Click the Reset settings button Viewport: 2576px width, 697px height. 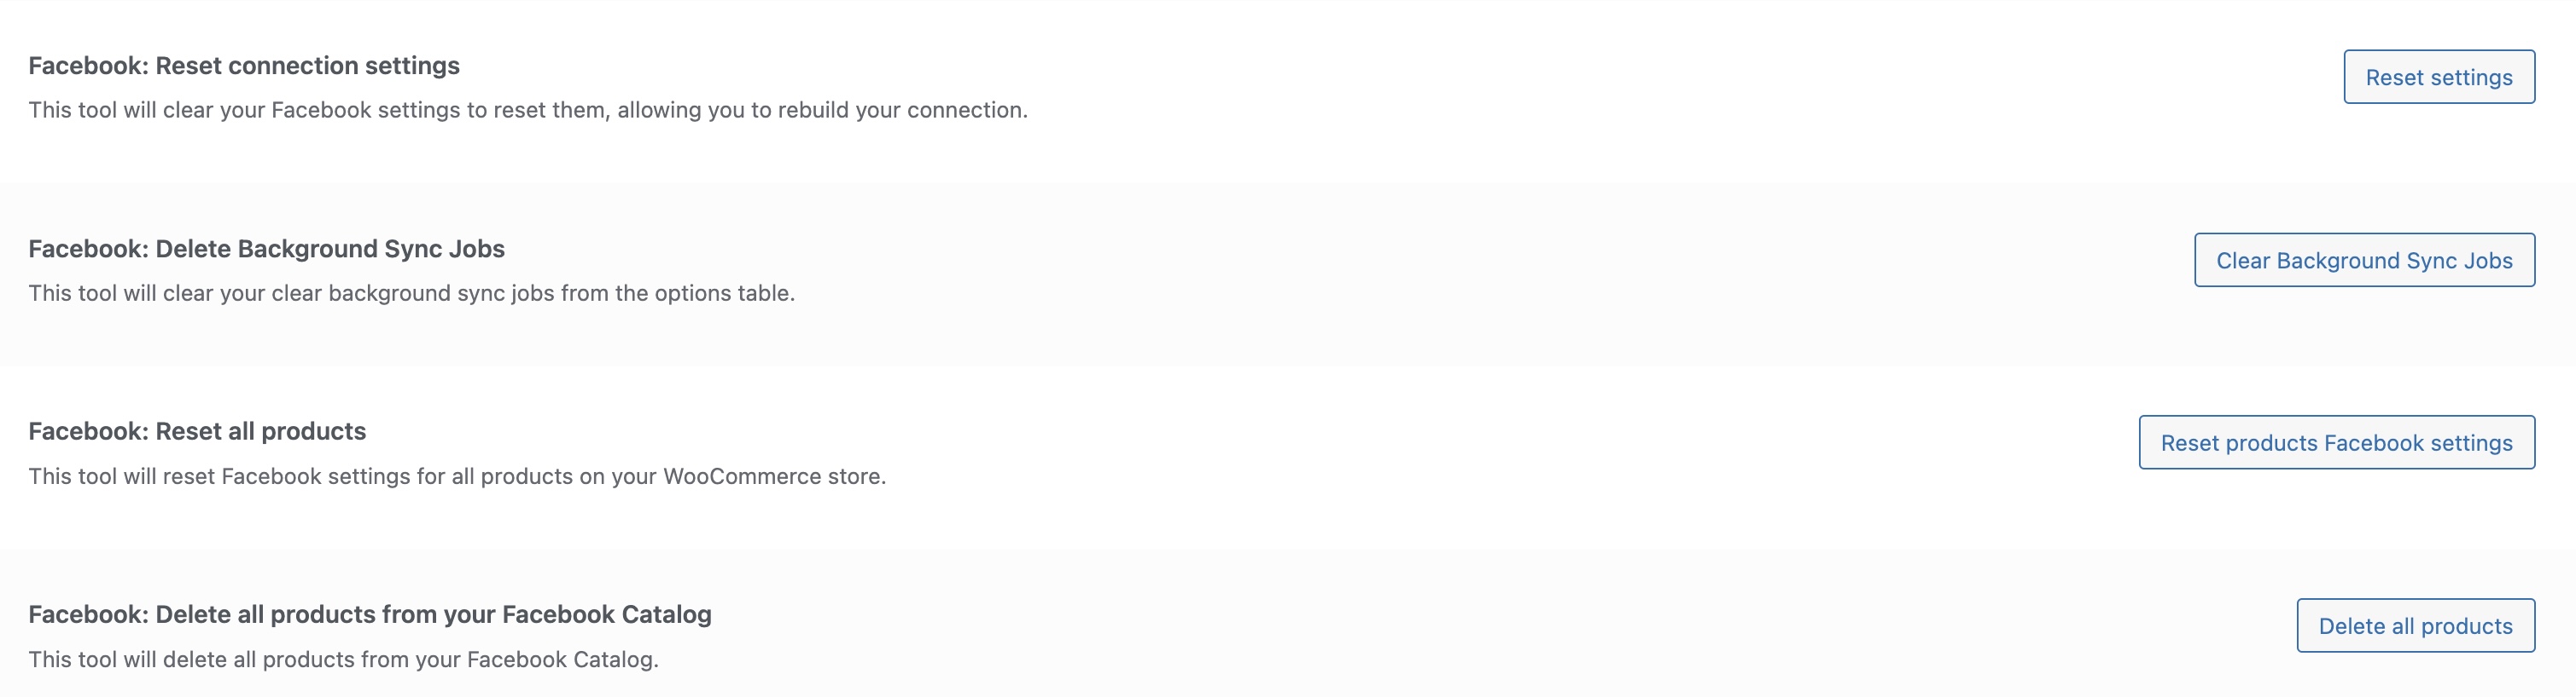[2438, 77]
